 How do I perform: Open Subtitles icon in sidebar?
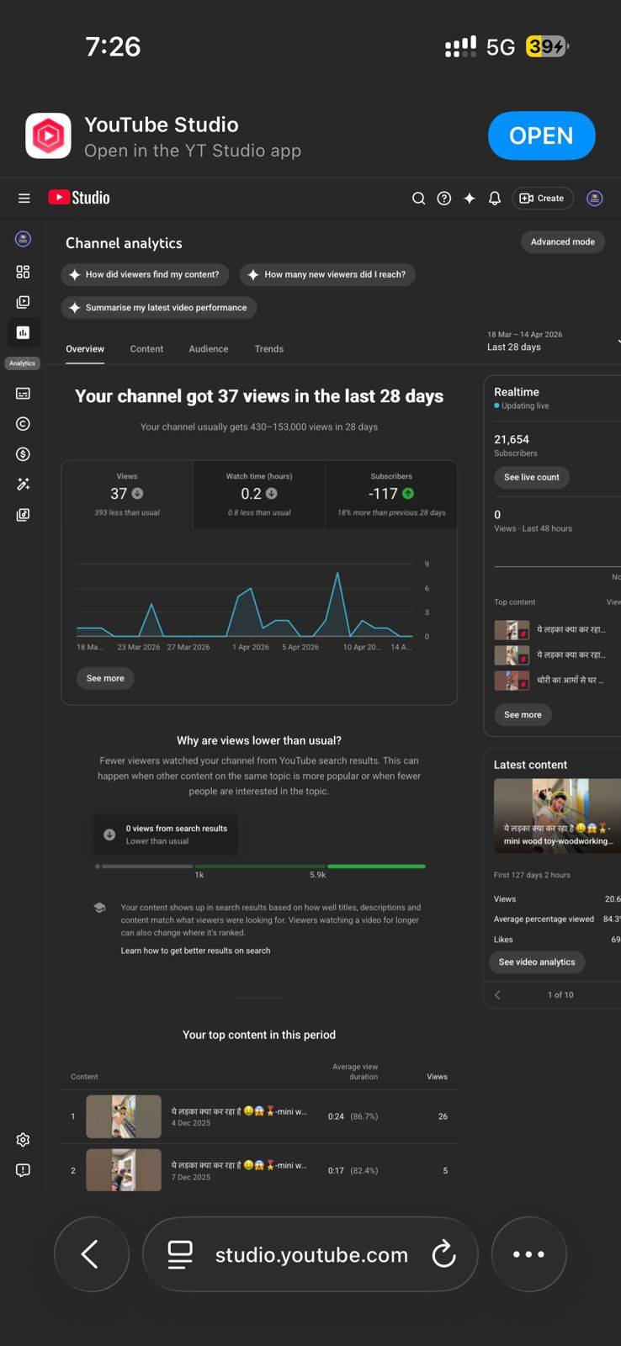pos(23,394)
